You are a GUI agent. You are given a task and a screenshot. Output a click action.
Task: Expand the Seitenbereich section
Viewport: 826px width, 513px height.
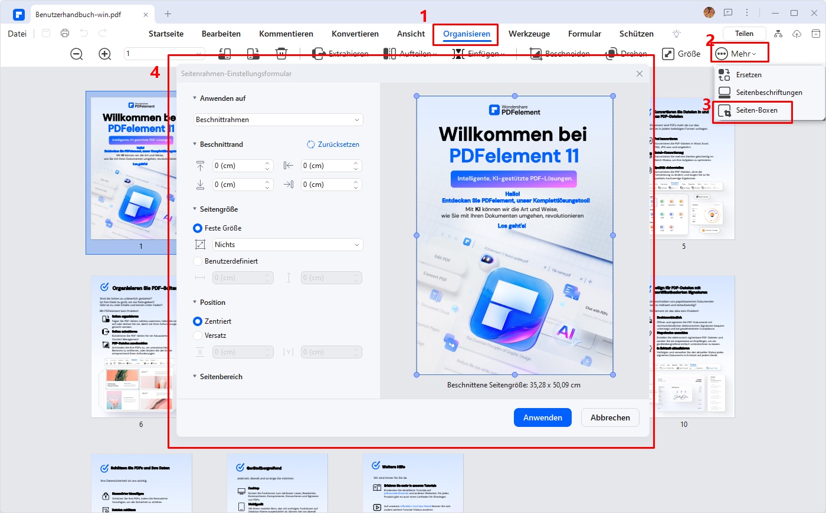point(195,377)
